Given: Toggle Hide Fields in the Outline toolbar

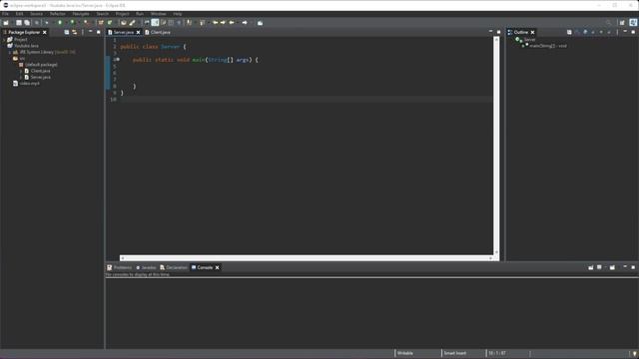Looking at the screenshot, I should tap(585, 32).
